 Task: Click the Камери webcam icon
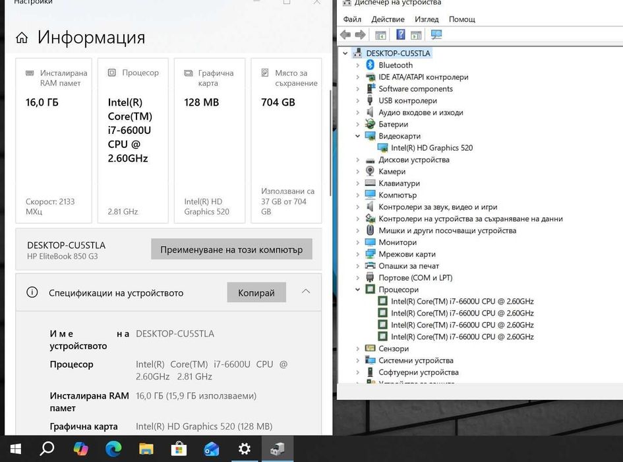370,171
